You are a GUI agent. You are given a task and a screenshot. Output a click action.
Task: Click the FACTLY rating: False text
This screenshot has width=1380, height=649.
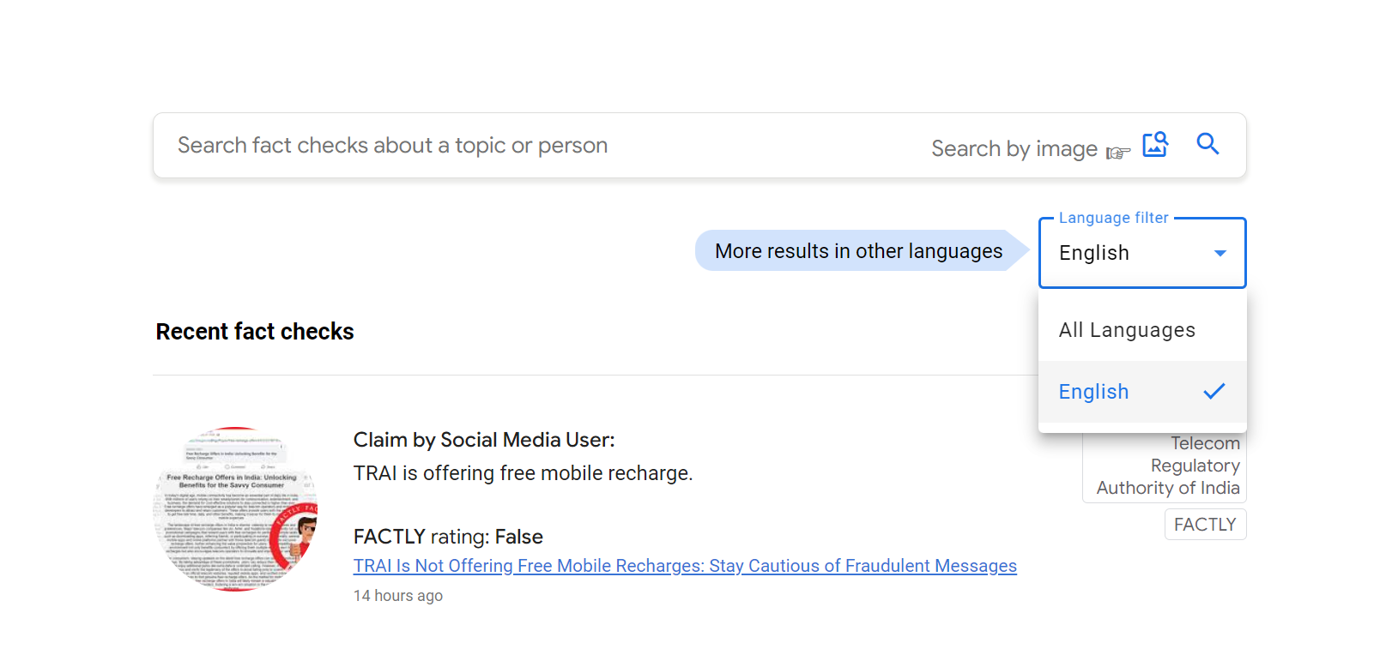coord(448,537)
